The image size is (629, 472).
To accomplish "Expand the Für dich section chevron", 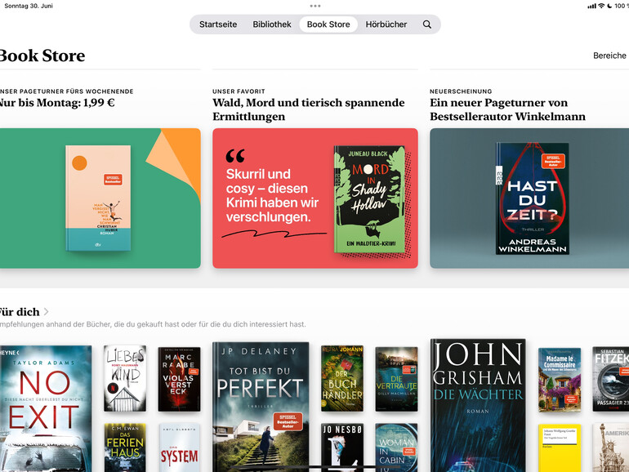I will [46, 312].
